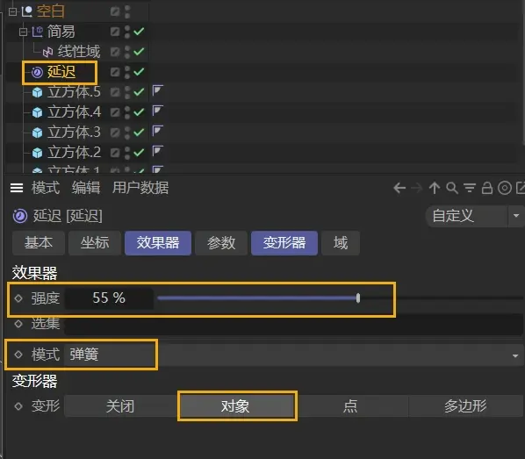Select the 立方体.3 cube icon

point(37,133)
